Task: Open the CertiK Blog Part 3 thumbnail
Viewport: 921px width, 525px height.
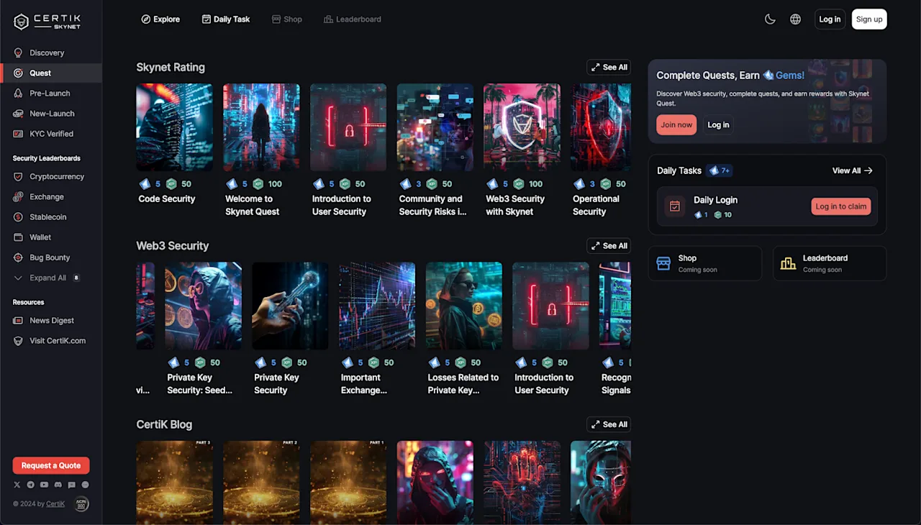Action: [174, 482]
